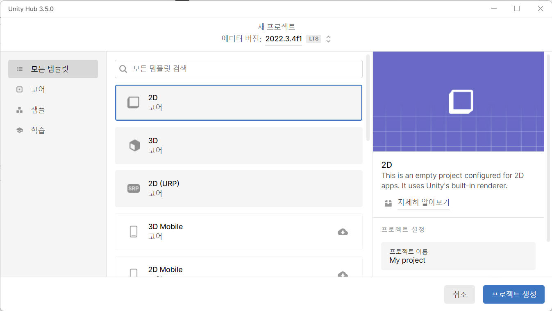
Task: Open the 자세히 알아보기 link
Action: tap(424, 202)
